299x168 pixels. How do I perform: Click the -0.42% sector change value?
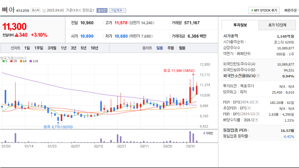coord(289,137)
